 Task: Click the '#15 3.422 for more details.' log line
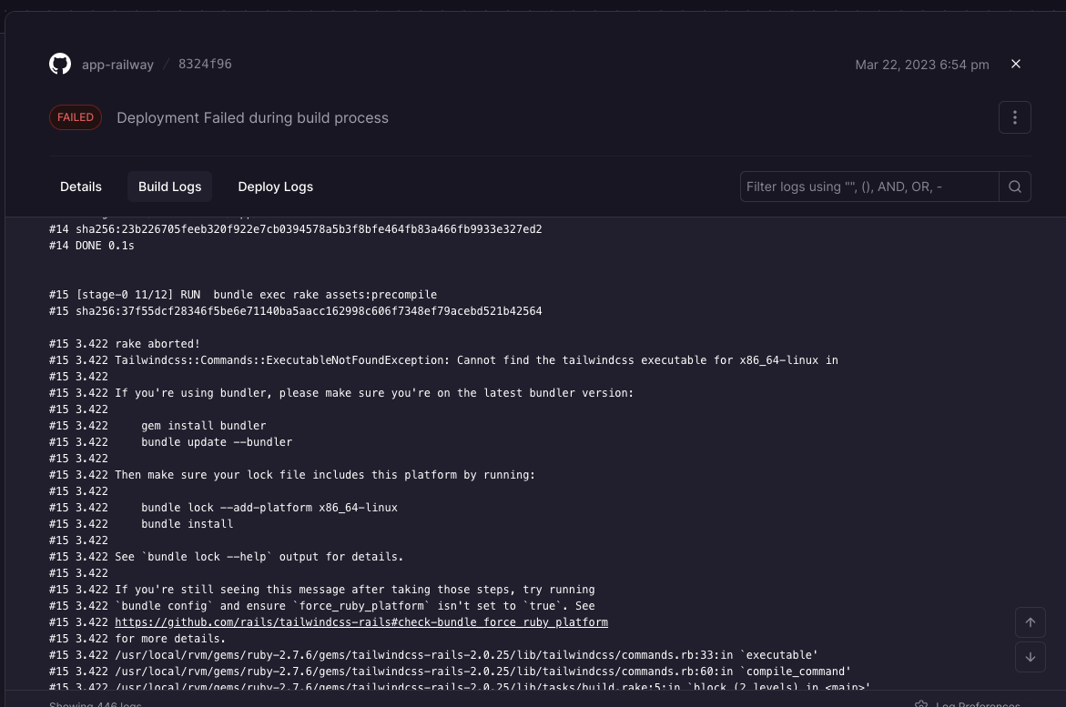coord(137,639)
